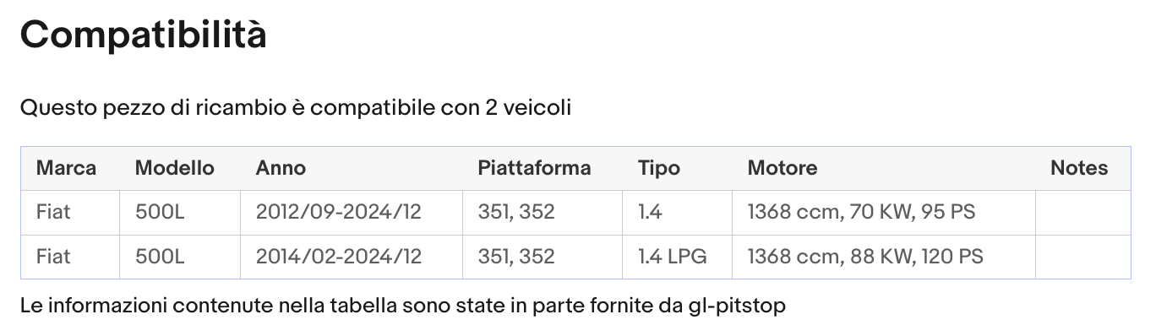Click the text mentioning gl-pitstop
This screenshot has height=336, width=1156.
[x=403, y=306]
